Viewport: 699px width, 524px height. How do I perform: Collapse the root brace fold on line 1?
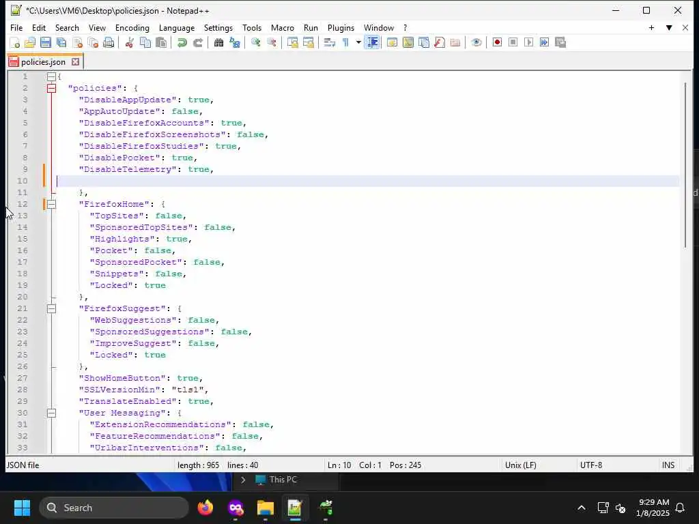pyautogui.click(x=51, y=76)
